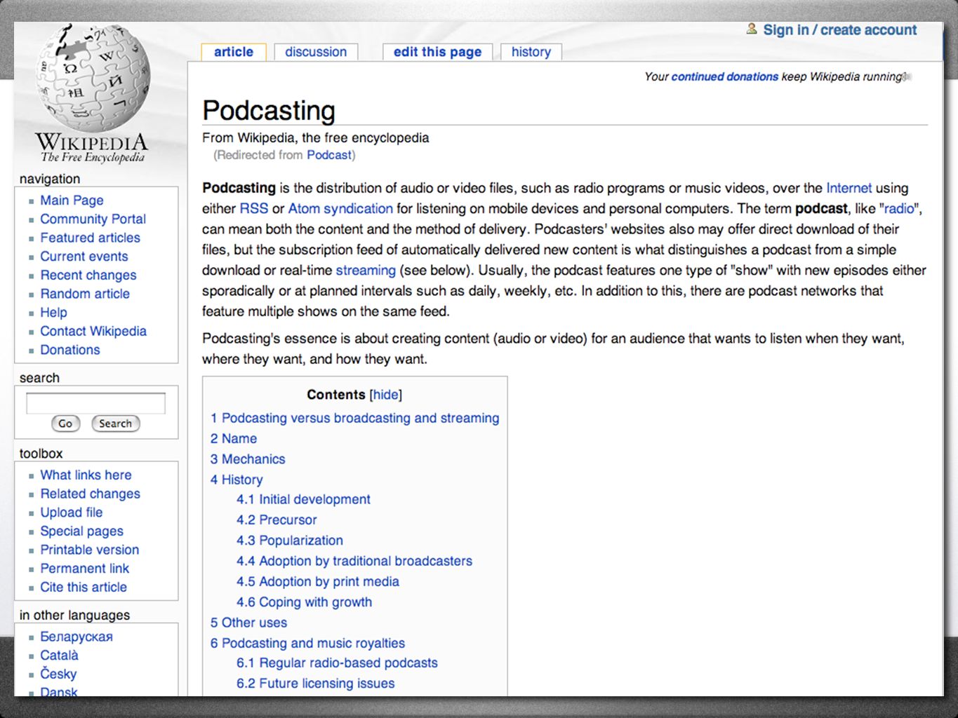
Task: Jump to 6.1 Regular radio-based podcasts
Action: (337, 663)
